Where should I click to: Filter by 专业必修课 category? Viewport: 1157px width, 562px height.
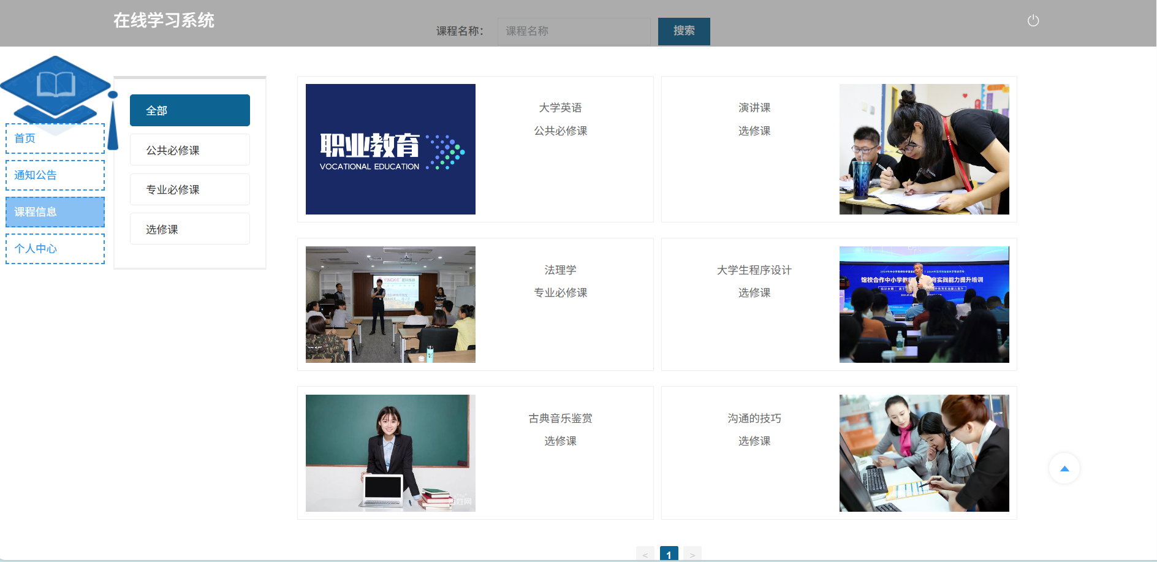tap(189, 189)
